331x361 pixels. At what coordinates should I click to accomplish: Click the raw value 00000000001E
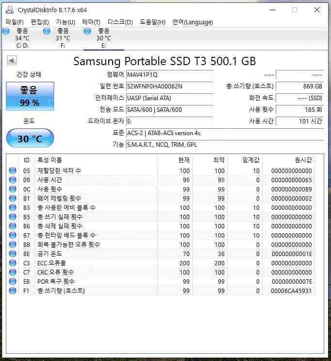292,254
